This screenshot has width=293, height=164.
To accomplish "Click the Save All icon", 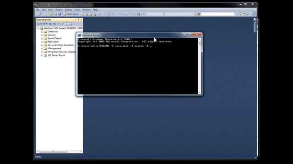I will 60,14.
